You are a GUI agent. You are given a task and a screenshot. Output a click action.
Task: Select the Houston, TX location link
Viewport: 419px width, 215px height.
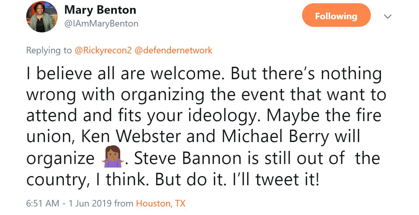(x=161, y=204)
